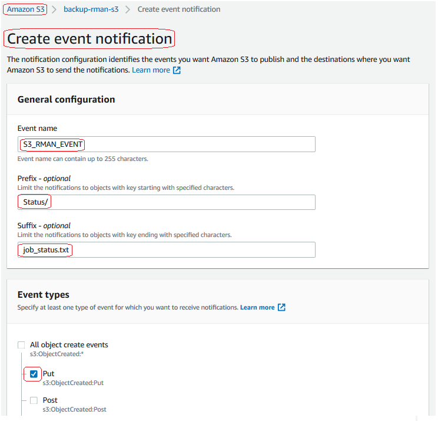Open Learn more link under page description

coord(151,70)
